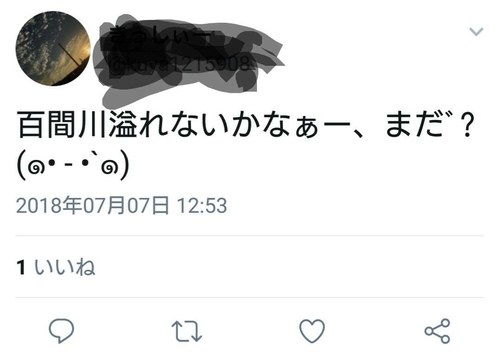Click the 2018年 year in the timestamp
The height and width of the screenshot is (356, 500).
(x=49, y=205)
